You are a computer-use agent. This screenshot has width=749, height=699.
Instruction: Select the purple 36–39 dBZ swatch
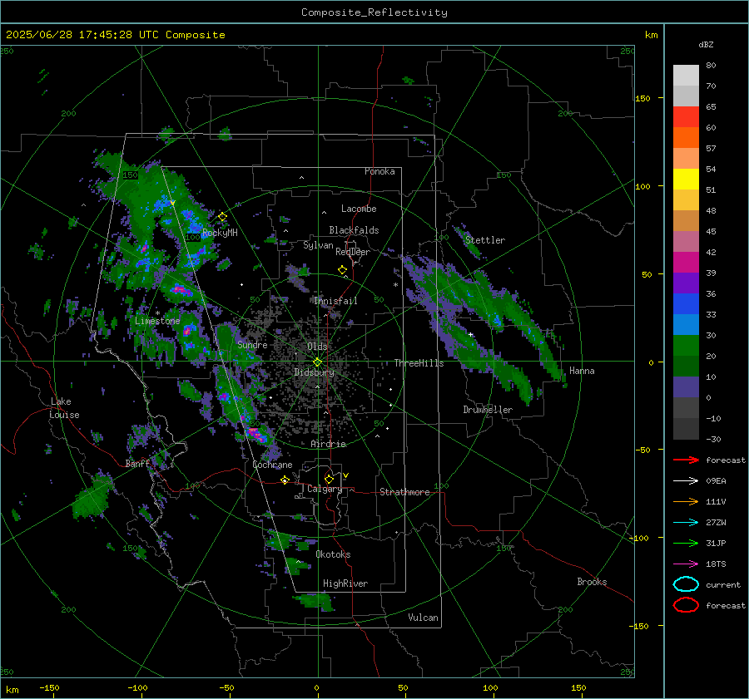[x=686, y=283]
